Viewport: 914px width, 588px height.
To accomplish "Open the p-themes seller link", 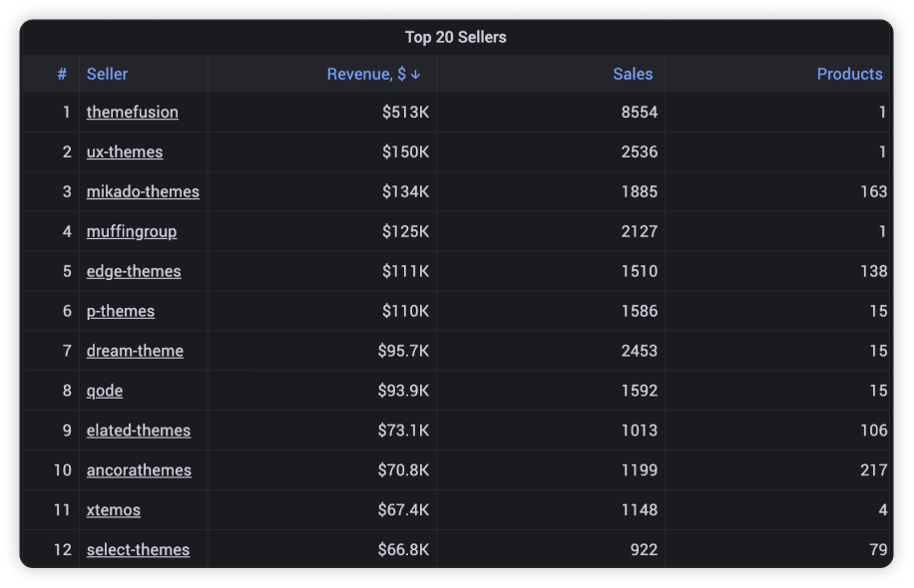I will pyautogui.click(x=121, y=312).
